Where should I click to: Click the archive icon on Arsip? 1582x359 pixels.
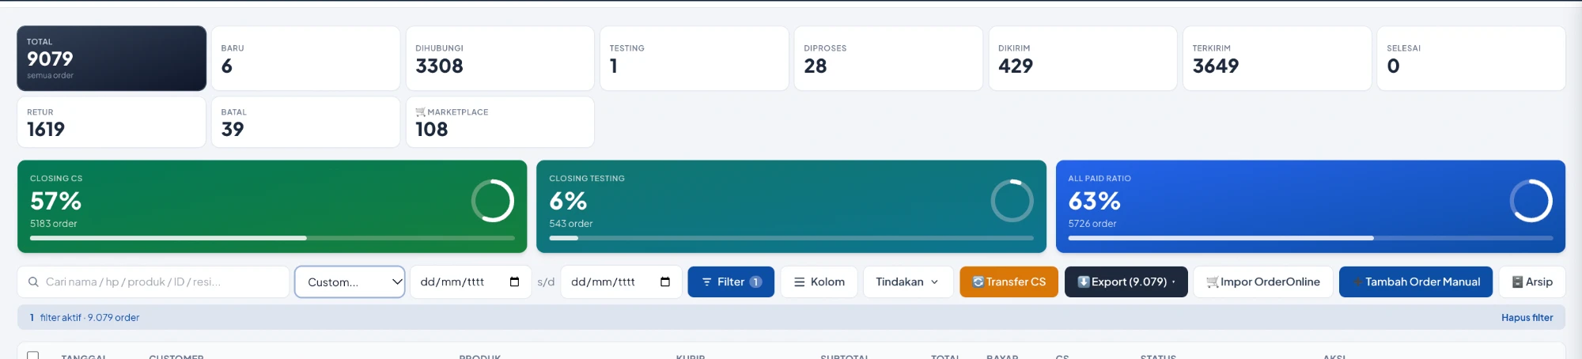pos(1518,282)
